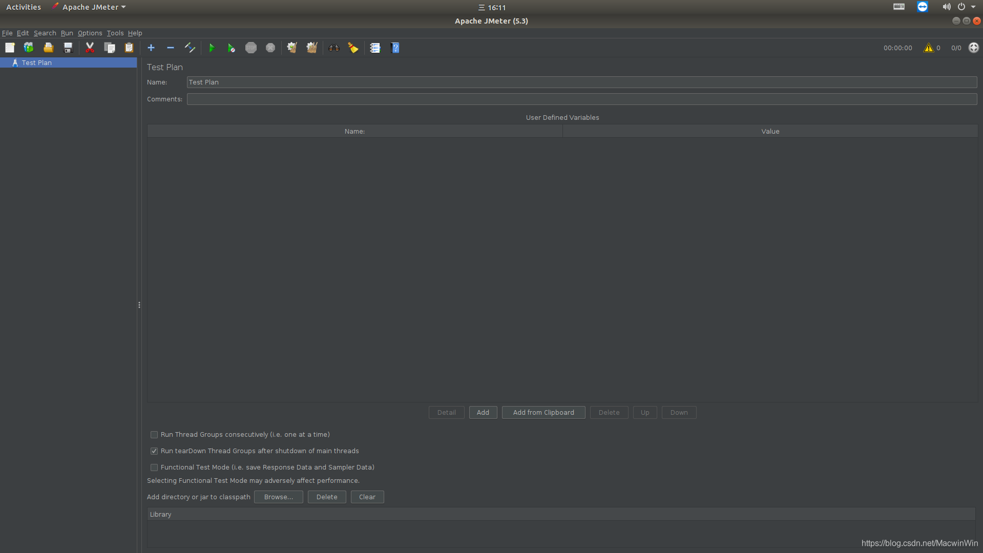Click the Detail button
Viewport: 983px width, 553px height.
(446, 413)
